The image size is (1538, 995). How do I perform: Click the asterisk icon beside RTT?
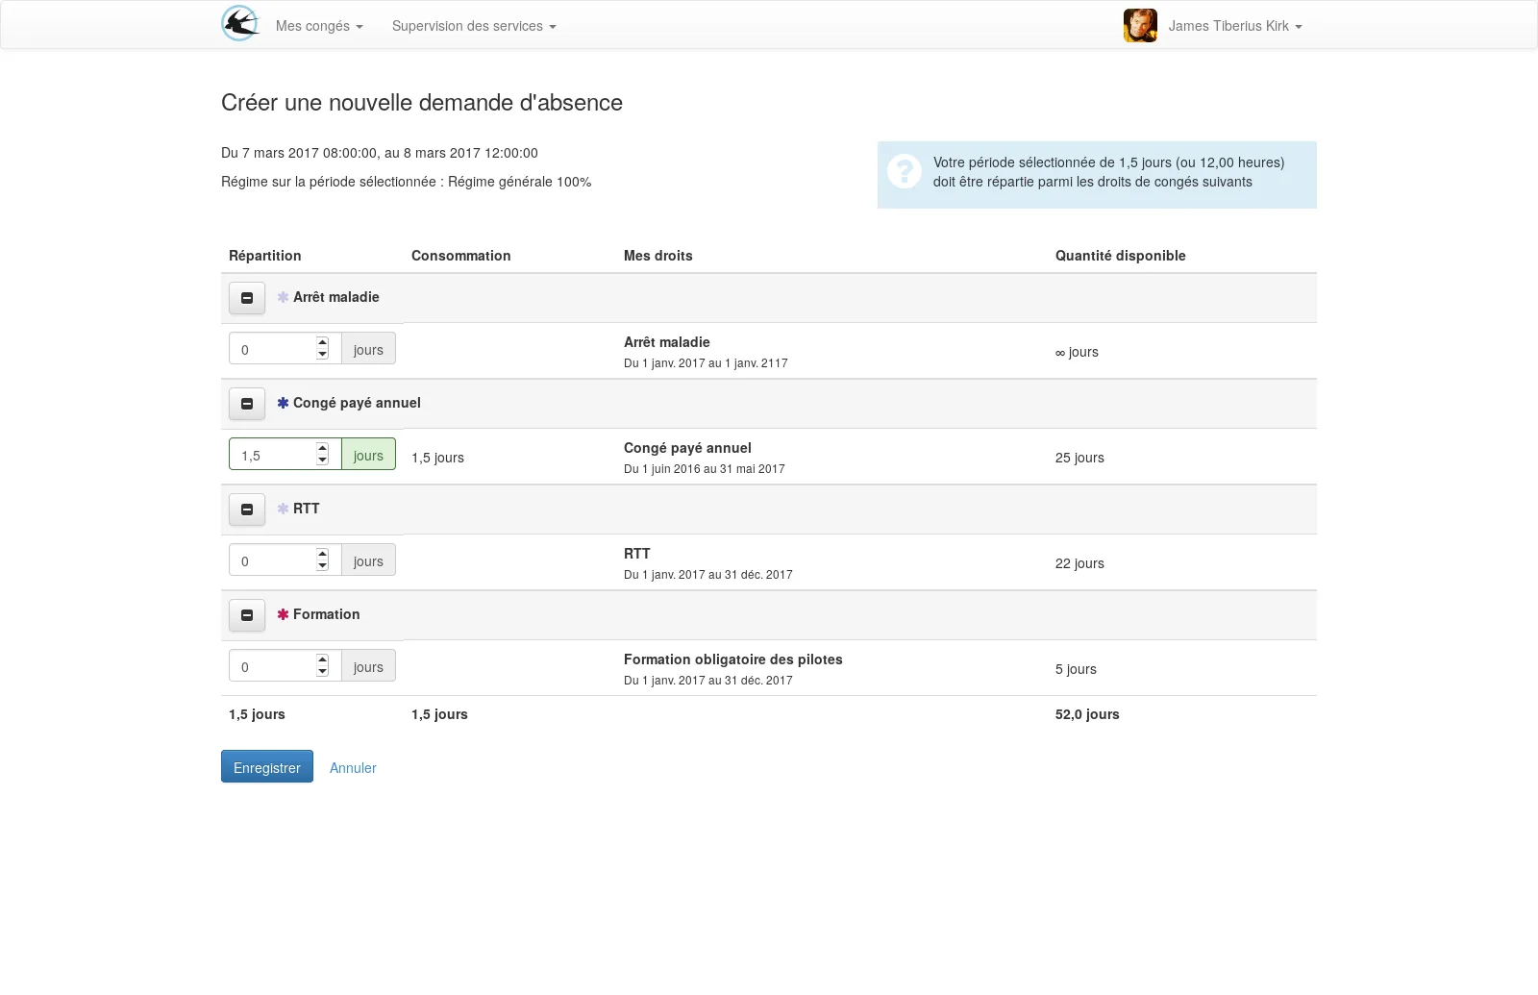[283, 509]
